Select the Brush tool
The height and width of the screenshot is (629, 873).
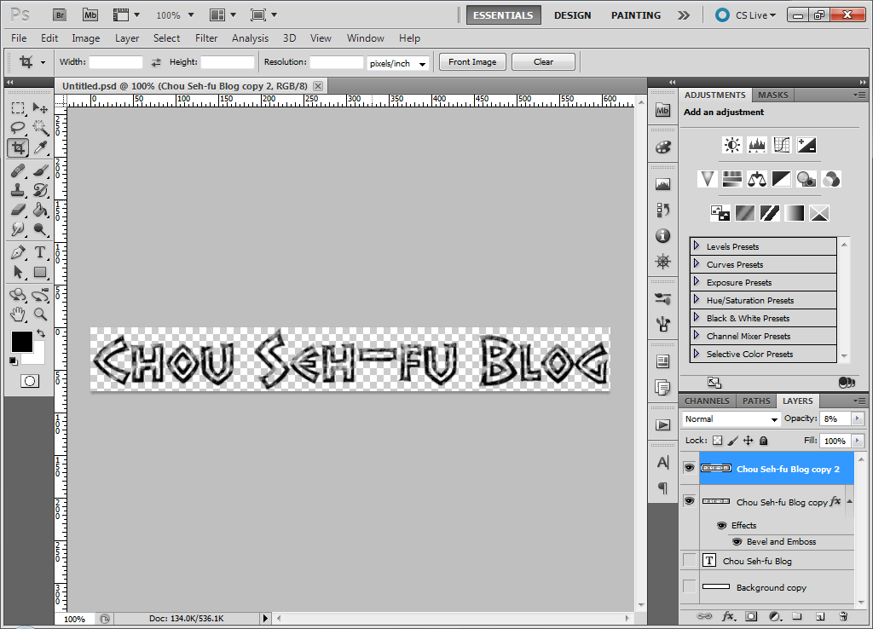[x=40, y=170]
